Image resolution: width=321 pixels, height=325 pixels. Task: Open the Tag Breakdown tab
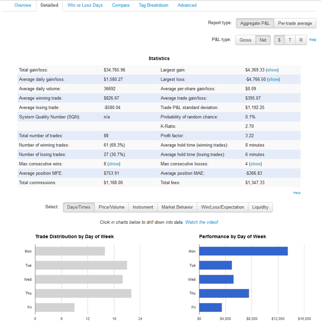coord(153,5)
